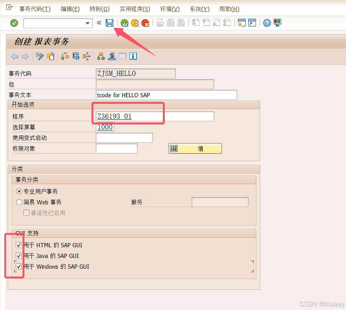Click the Display Object List icon

coord(87,56)
